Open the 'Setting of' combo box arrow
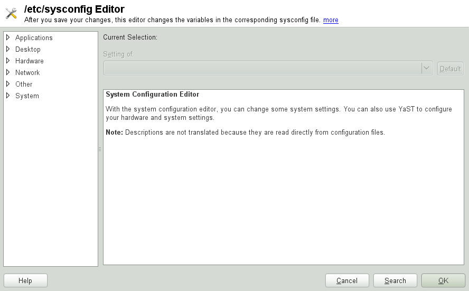 [427, 68]
